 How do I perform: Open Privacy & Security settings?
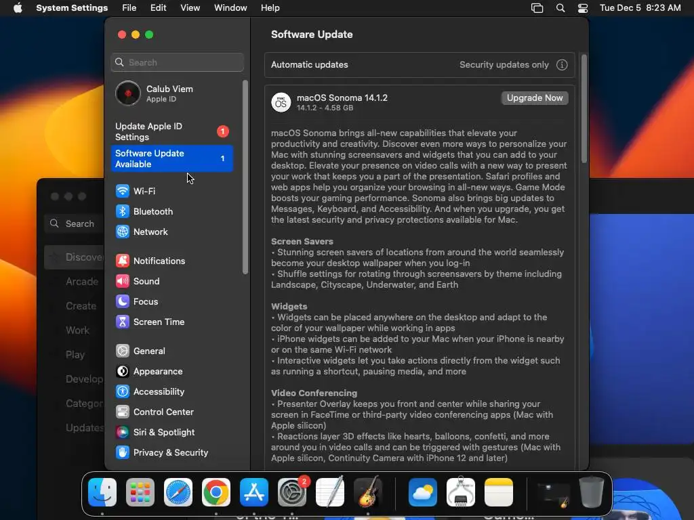171,453
